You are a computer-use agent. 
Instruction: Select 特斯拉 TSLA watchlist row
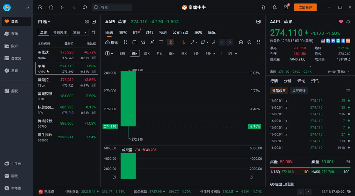pos(67,82)
